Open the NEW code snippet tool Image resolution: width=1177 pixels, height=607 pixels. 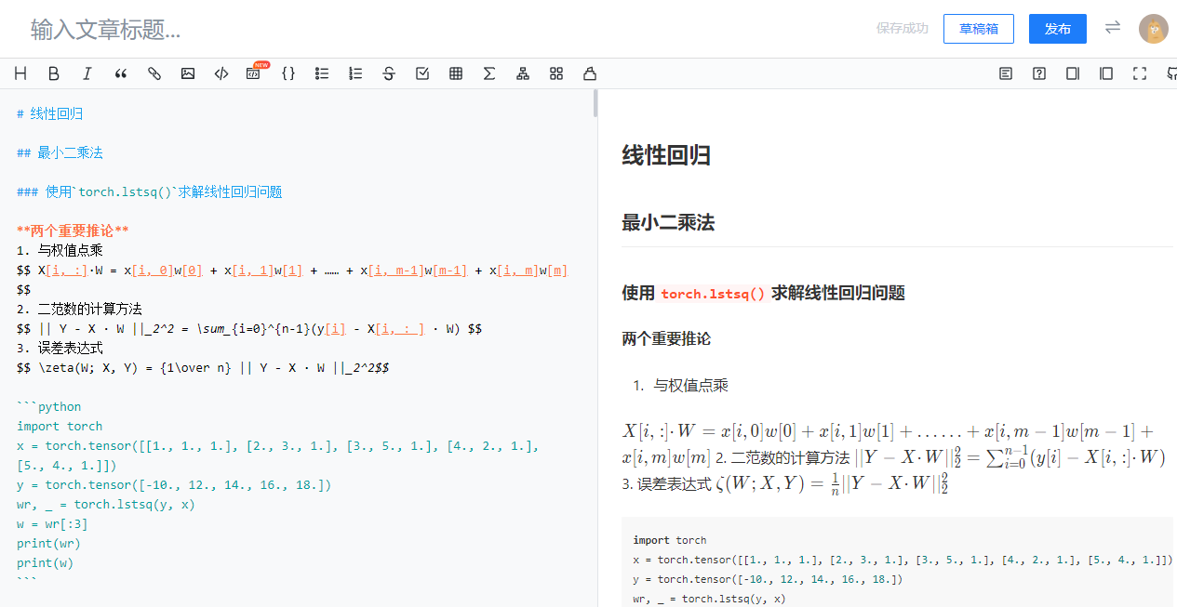255,73
